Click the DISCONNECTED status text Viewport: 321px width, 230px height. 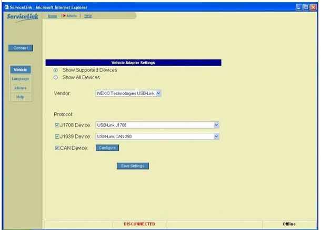coord(139,224)
